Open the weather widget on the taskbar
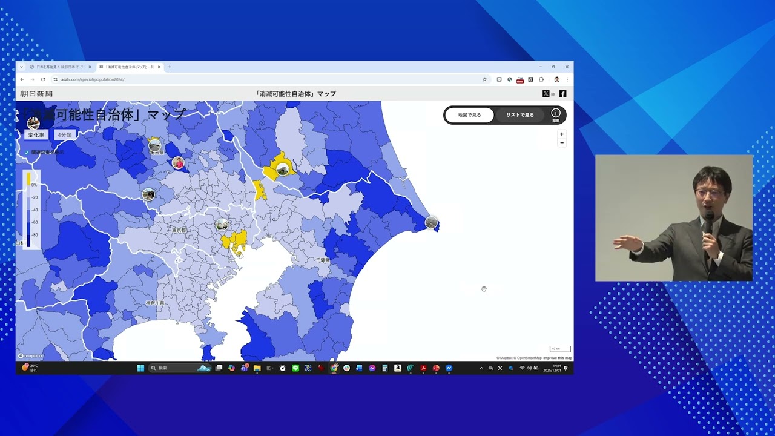 (30, 368)
